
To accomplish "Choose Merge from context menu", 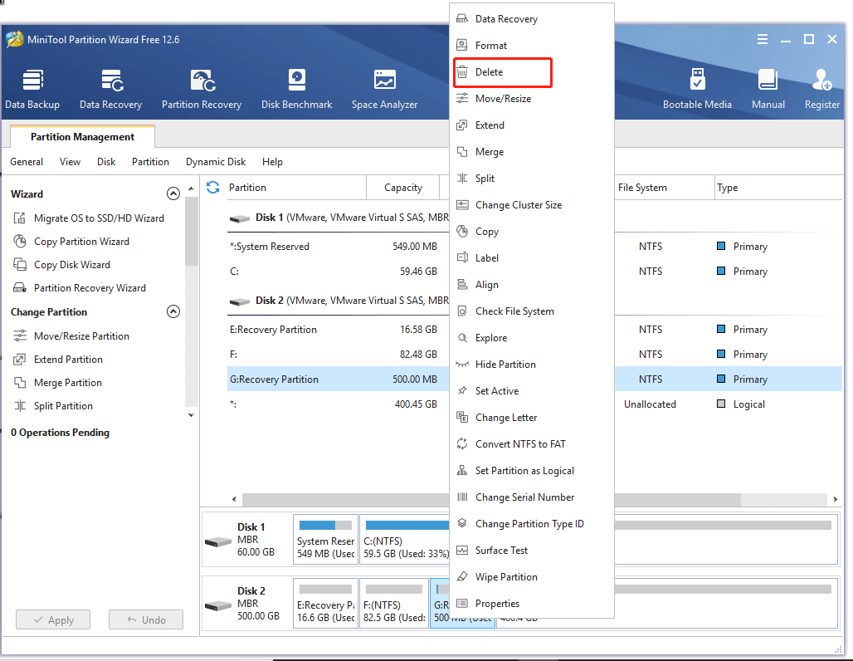I will tap(532, 152).
